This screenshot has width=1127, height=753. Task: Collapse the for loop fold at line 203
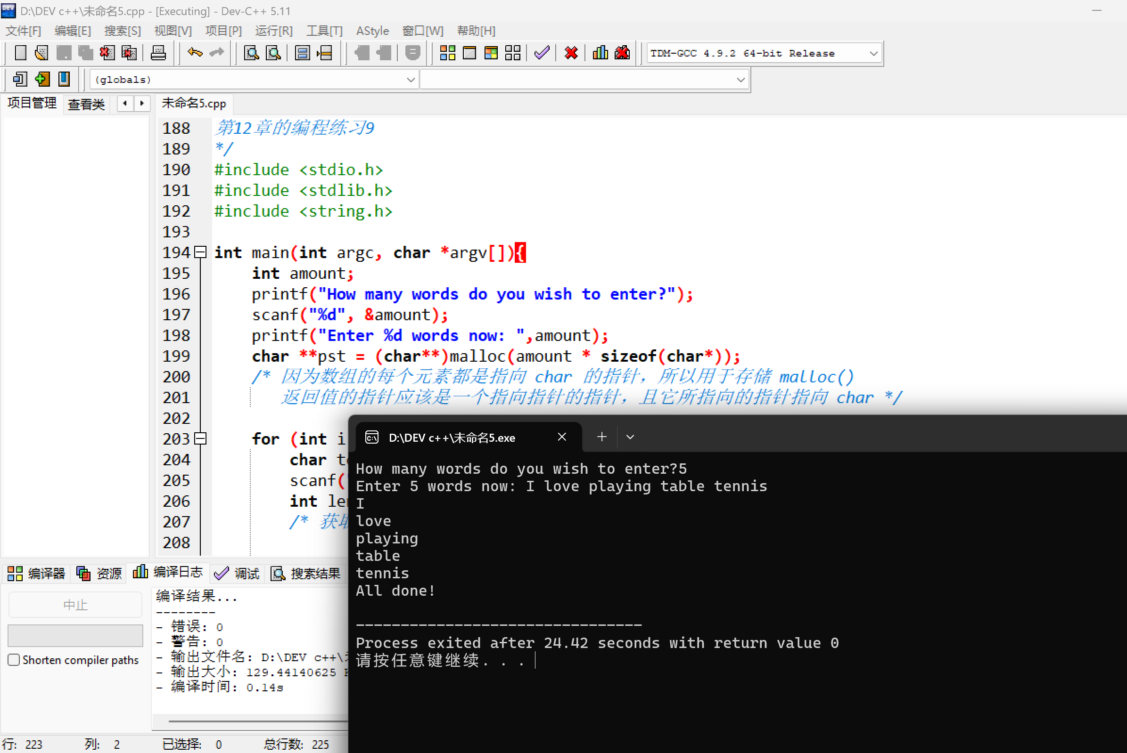point(200,438)
